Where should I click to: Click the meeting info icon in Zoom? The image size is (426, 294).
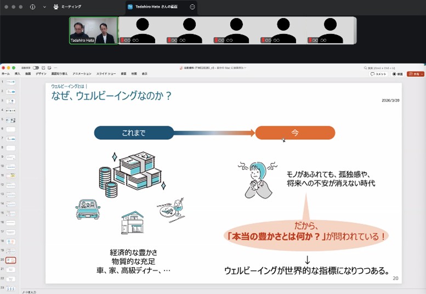pos(32,7)
